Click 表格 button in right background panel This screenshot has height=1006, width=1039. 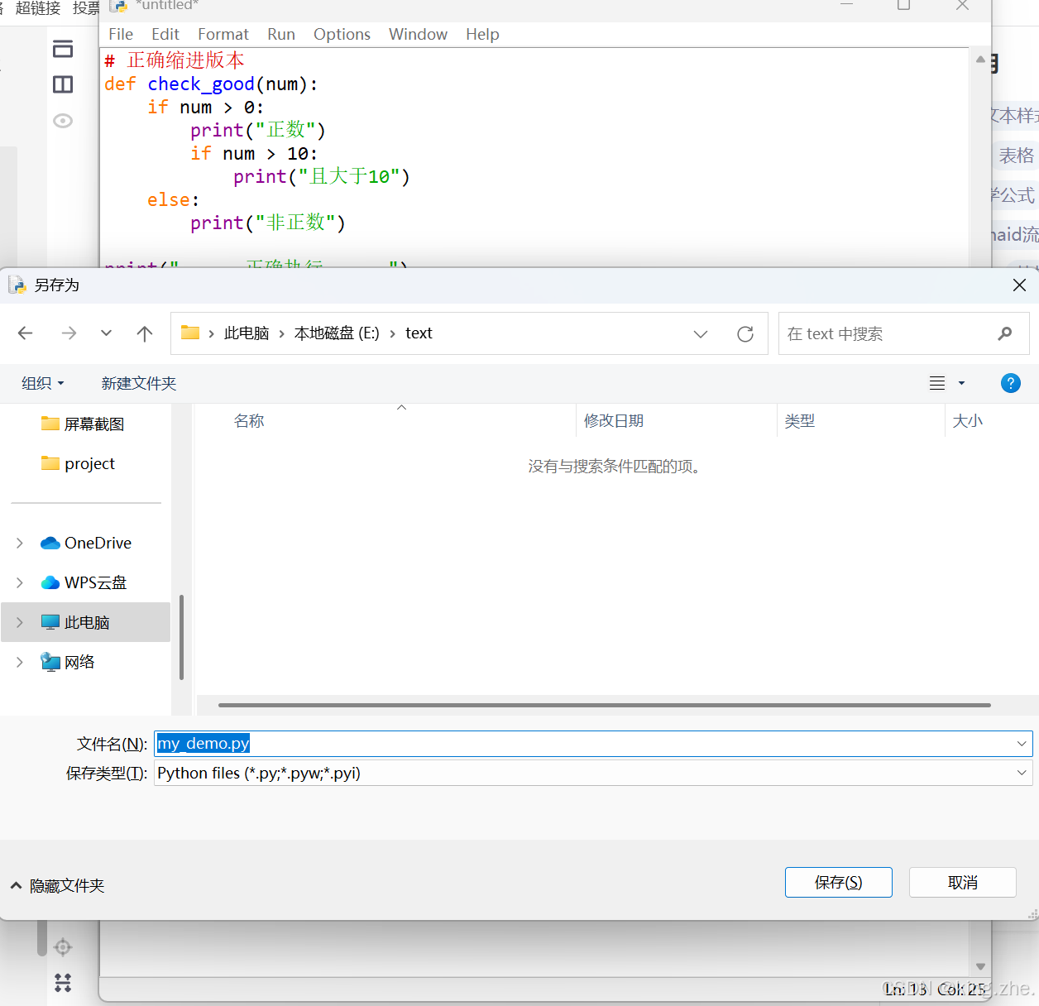(x=1017, y=156)
